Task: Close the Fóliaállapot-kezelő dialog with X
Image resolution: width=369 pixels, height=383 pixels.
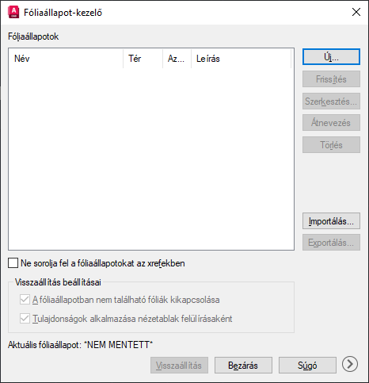Action: coord(356,12)
